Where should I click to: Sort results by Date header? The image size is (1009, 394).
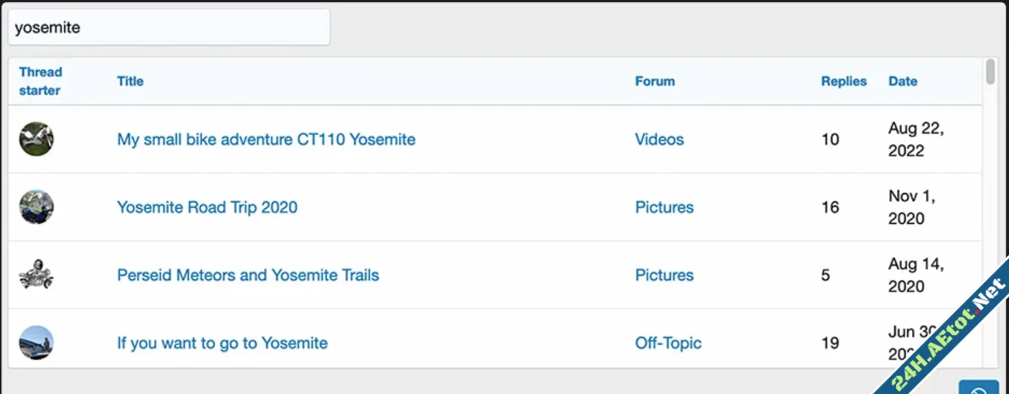903,81
